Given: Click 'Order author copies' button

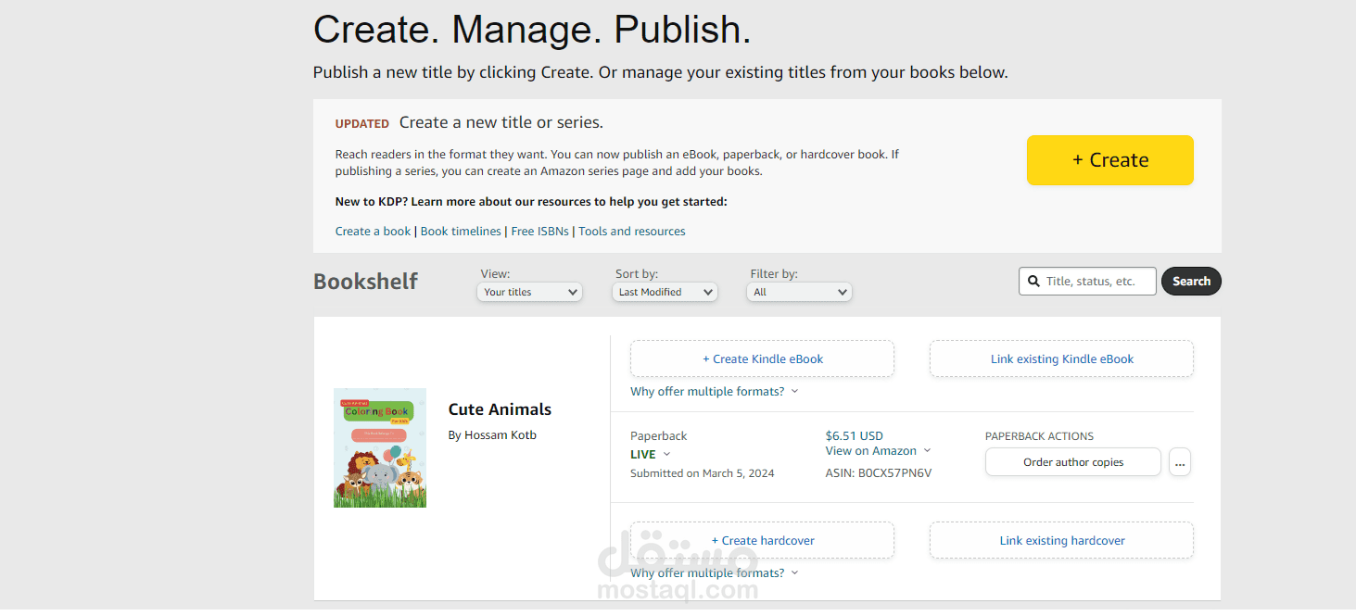Looking at the screenshot, I should pyautogui.click(x=1073, y=462).
